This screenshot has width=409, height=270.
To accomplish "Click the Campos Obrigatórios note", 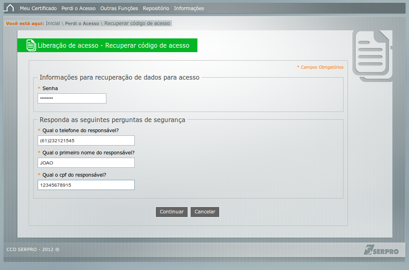I will 320,67.
